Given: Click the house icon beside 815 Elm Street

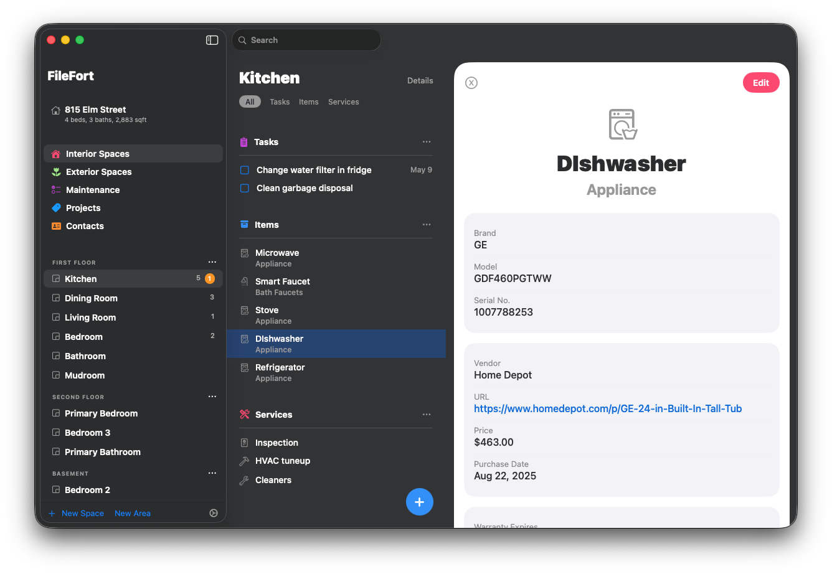Looking at the screenshot, I should (55, 110).
